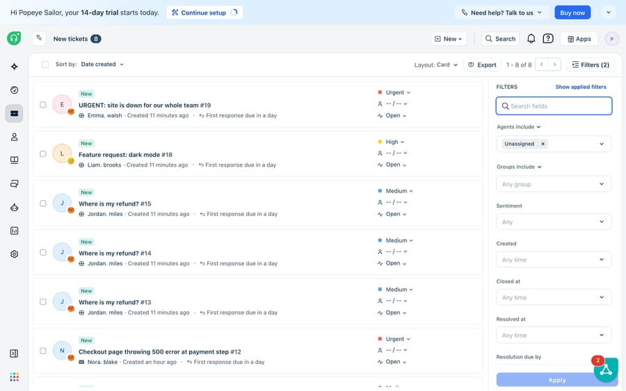The image size is (626, 391).
Task: Change Open status dropdown on ticket #14
Action: (392, 263)
